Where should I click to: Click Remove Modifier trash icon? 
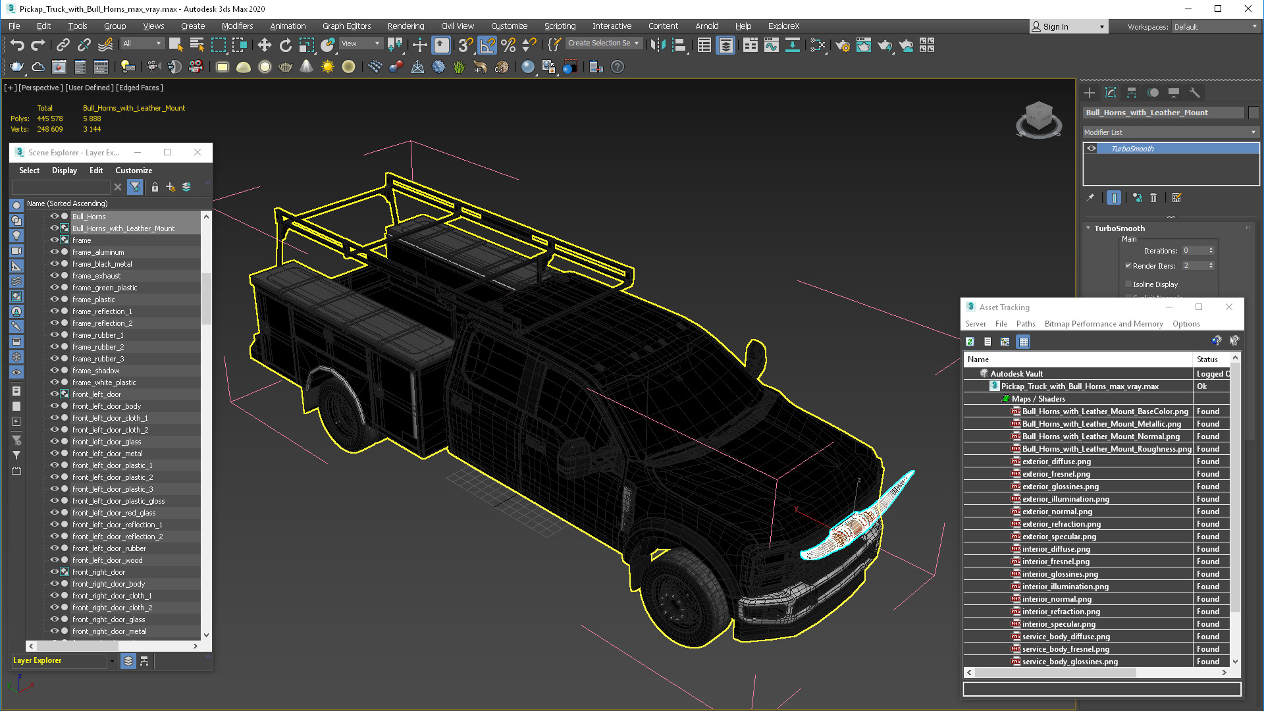(1153, 197)
